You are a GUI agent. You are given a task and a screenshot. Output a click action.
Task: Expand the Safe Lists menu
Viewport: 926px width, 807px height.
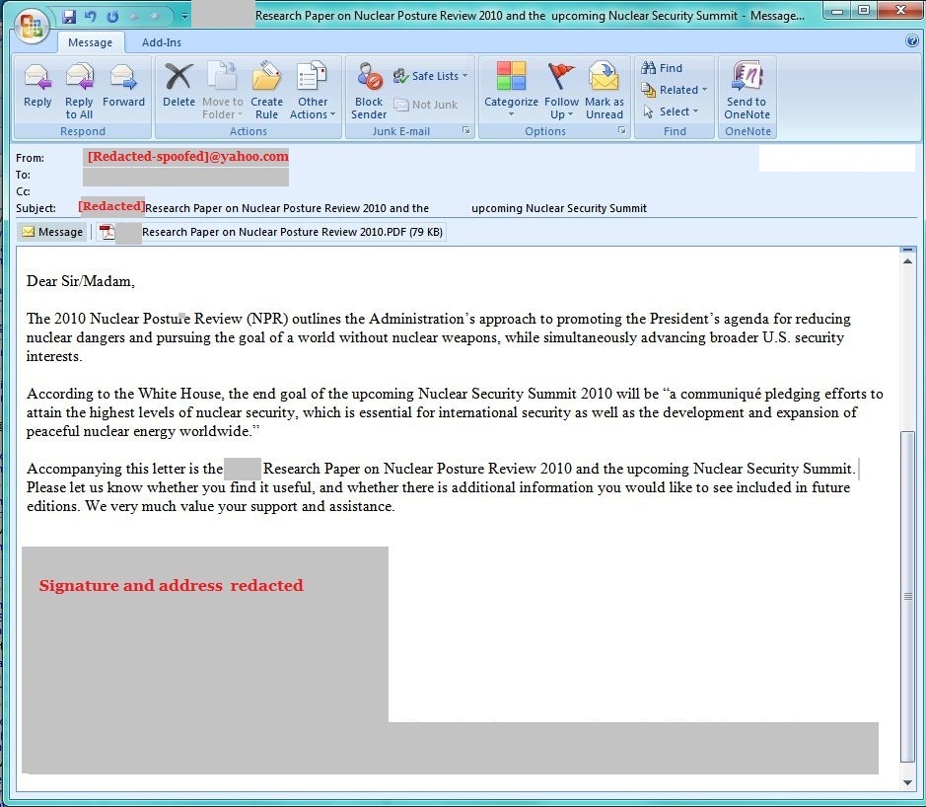(431, 76)
